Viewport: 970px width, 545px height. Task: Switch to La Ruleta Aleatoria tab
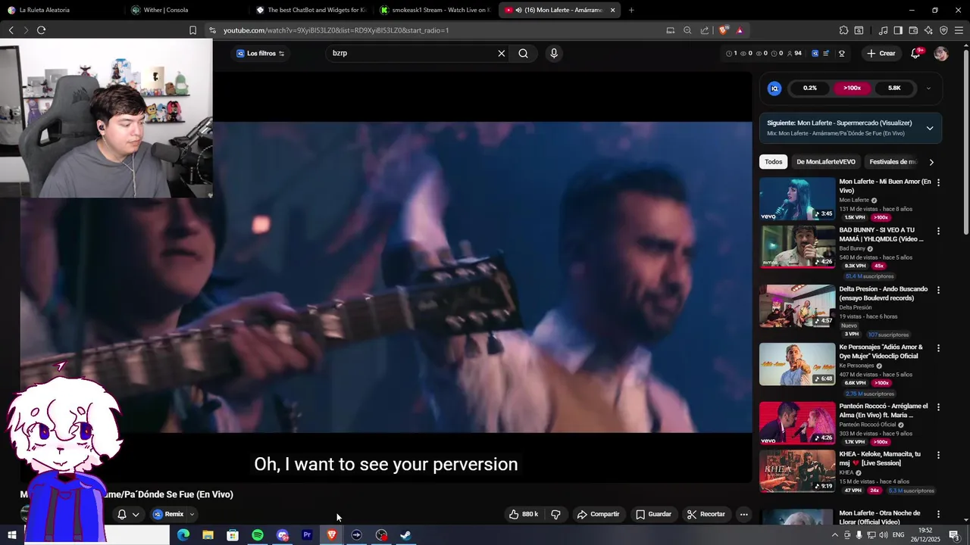click(61, 10)
